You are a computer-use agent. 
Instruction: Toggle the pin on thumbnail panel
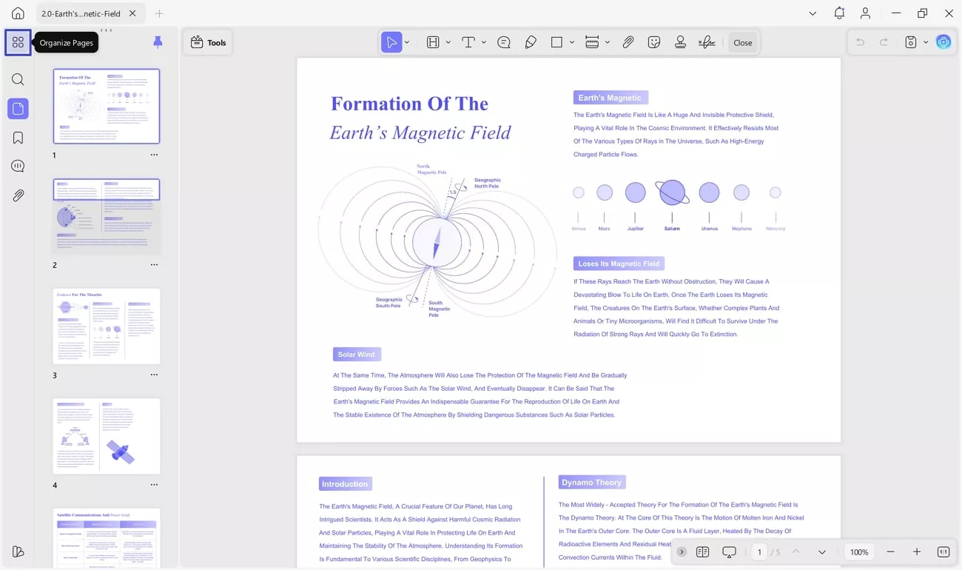click(158, 43)
